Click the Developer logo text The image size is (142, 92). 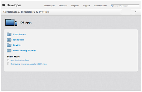[x=14, y=5]
